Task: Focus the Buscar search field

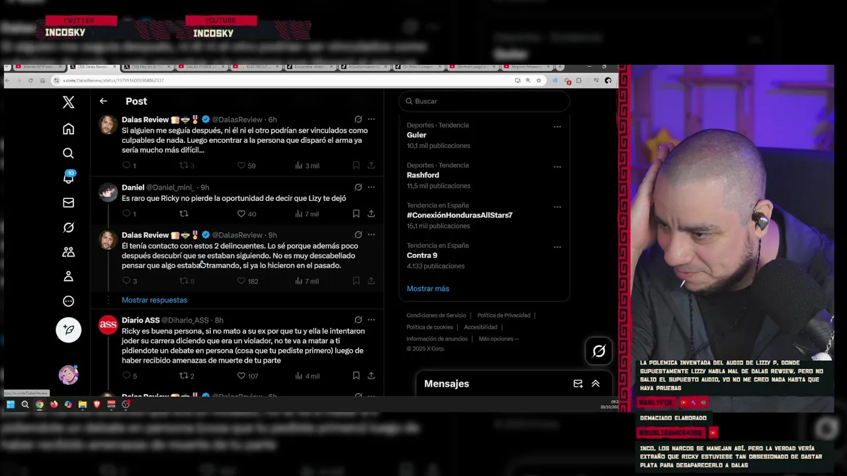Action: pos(484,101)
